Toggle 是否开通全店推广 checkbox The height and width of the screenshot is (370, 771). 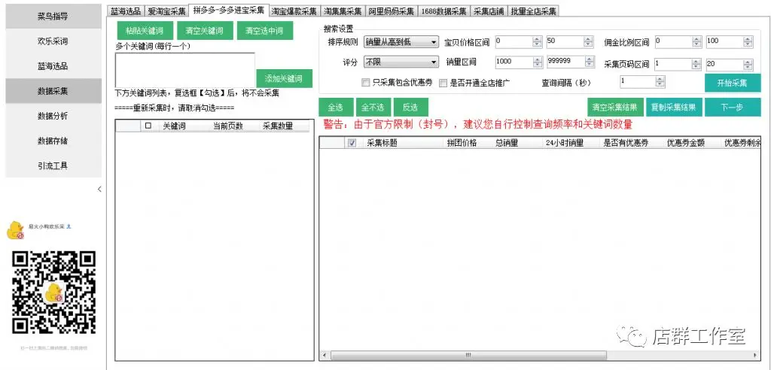pos(443,83)
